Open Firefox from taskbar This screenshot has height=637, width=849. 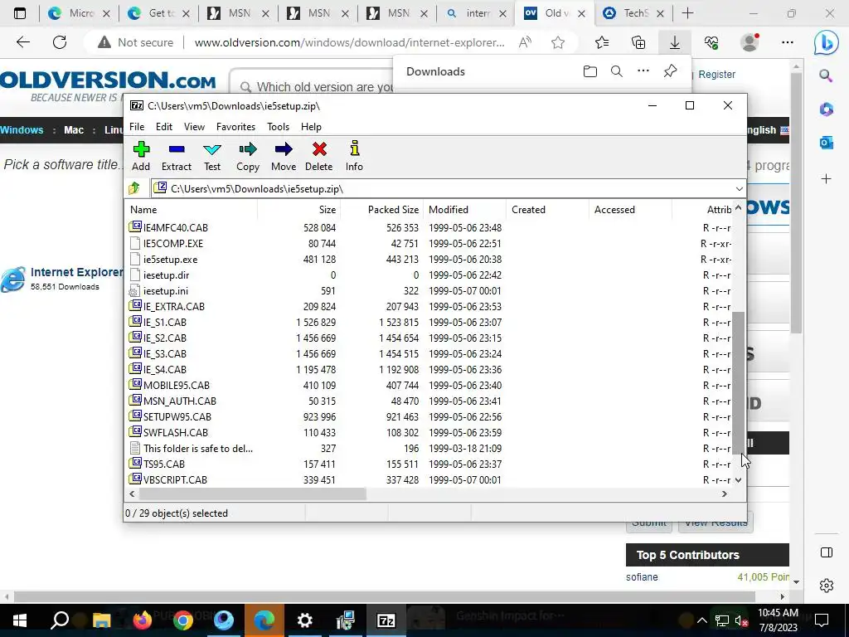pos(143,620)
